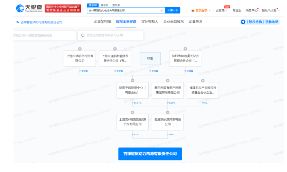Select the 深圳市前海淏天投资管理合伙企业 node

click(x=185, y=58)
